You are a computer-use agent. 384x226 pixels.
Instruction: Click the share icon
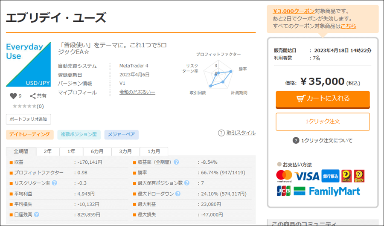33,96
